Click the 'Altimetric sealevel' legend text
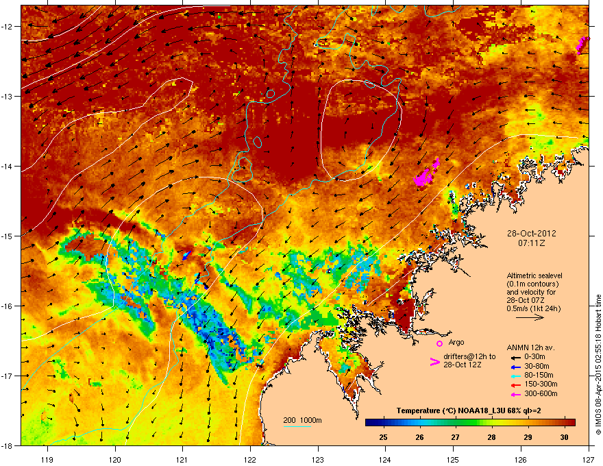Viewport: 603px width, 466px height. point(534,275)
